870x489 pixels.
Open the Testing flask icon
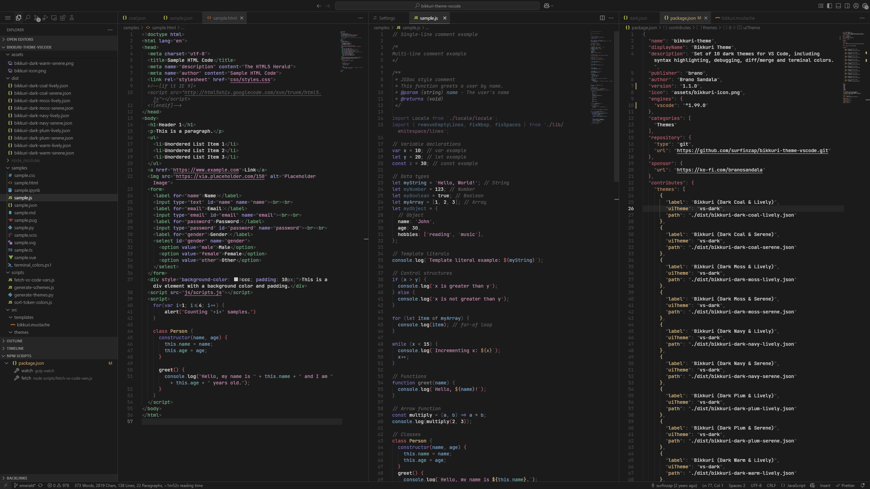(72, 18)
